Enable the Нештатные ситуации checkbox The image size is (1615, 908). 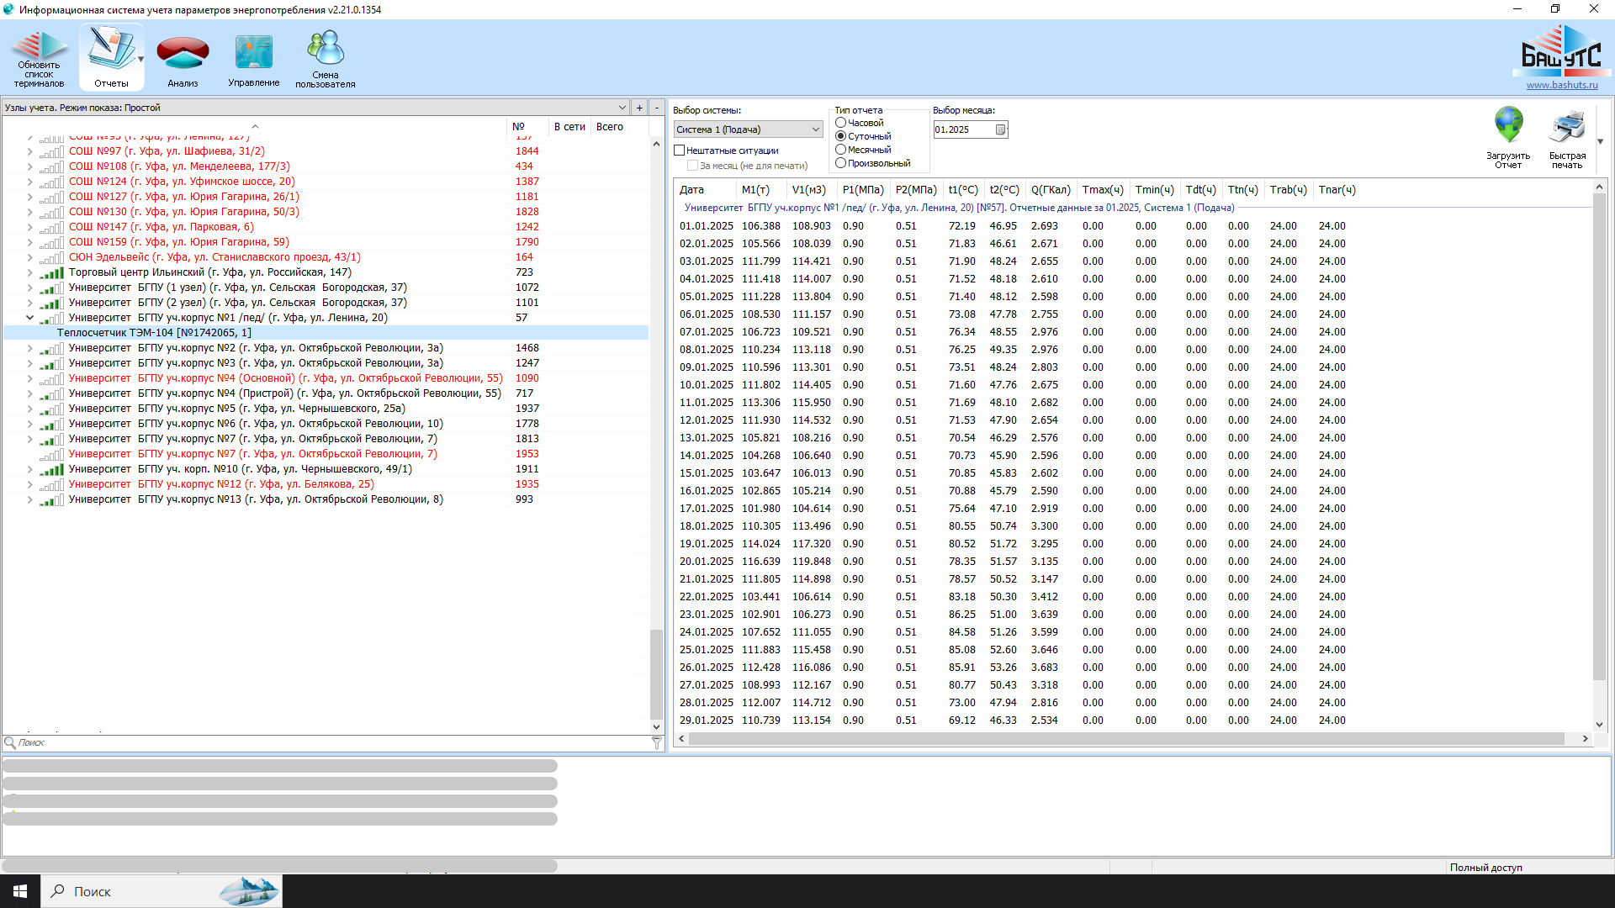[680, 150]
